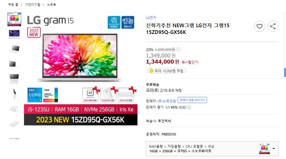Select the first product thumbnail

(x=14, y=19)
